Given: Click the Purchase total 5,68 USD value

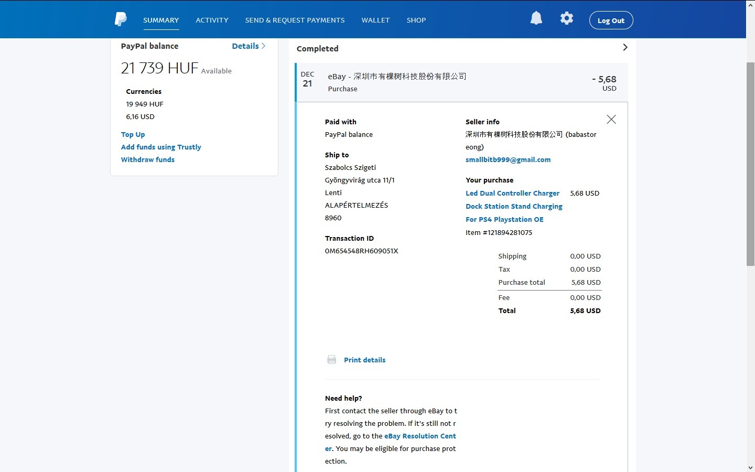Looking at the screenshot, I should [586, 283].
